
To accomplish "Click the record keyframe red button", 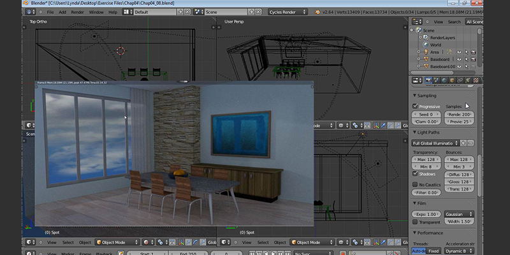I will (x=342, y=254).
